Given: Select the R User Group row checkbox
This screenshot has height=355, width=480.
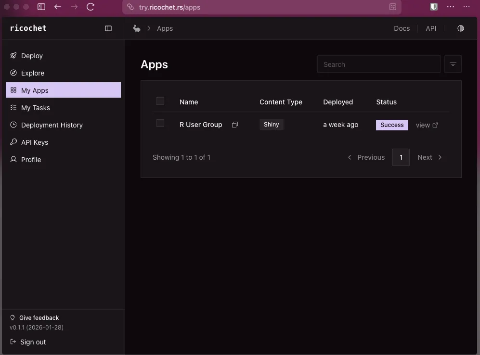Looking at the screenshot, I should (x=160, y=124).
